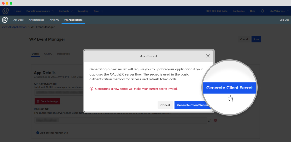Click the phone number 000-800-050-3484
This screenshot has width=291, height=142.
point(217,11)
